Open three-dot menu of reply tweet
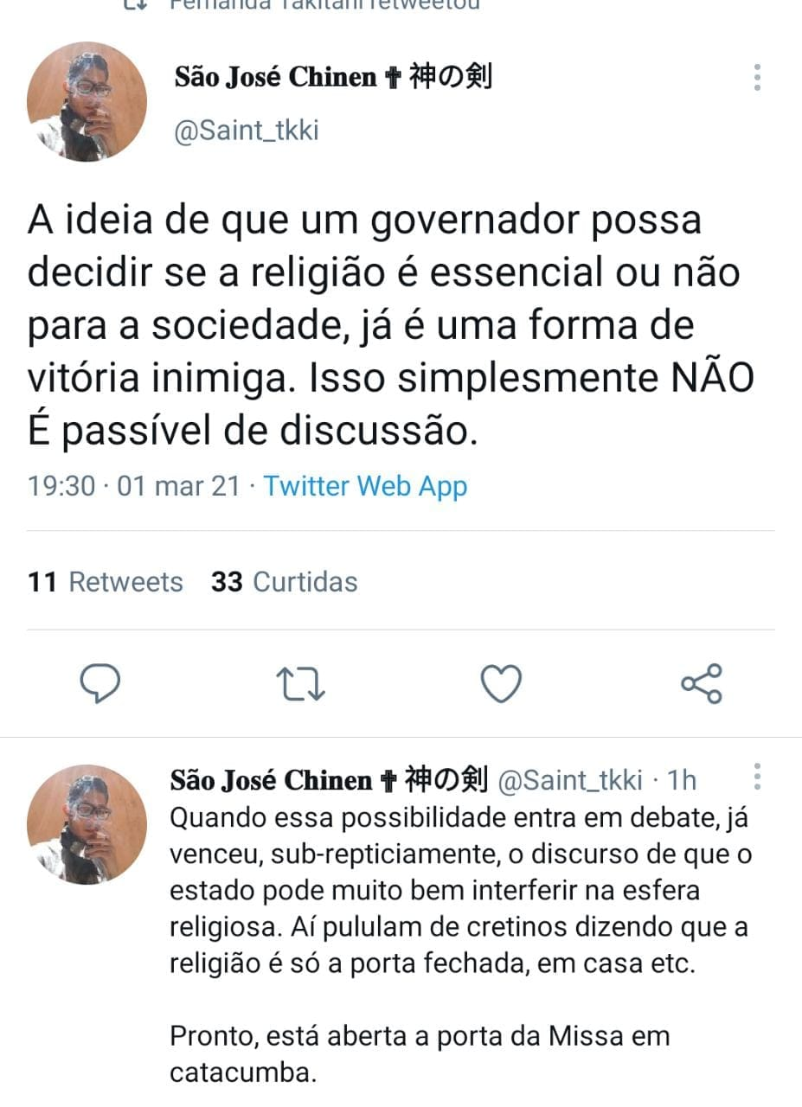Viewport: 802px width, 1107px height. coord(757,777)
